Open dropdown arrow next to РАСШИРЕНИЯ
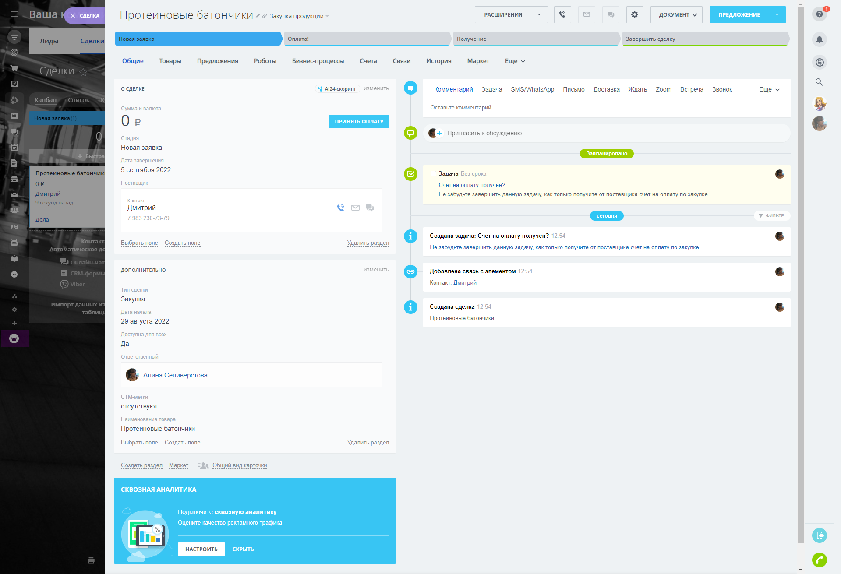Image resolution: width=841 pixels, height=574 pixels. click(539, 14)
